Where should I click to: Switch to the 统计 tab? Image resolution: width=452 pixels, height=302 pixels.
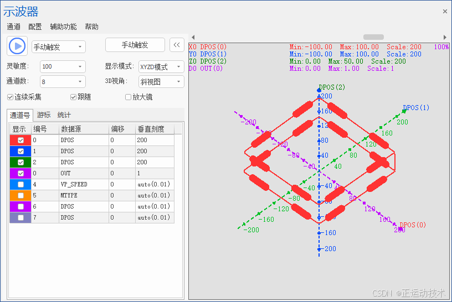(x=64, y=115)
